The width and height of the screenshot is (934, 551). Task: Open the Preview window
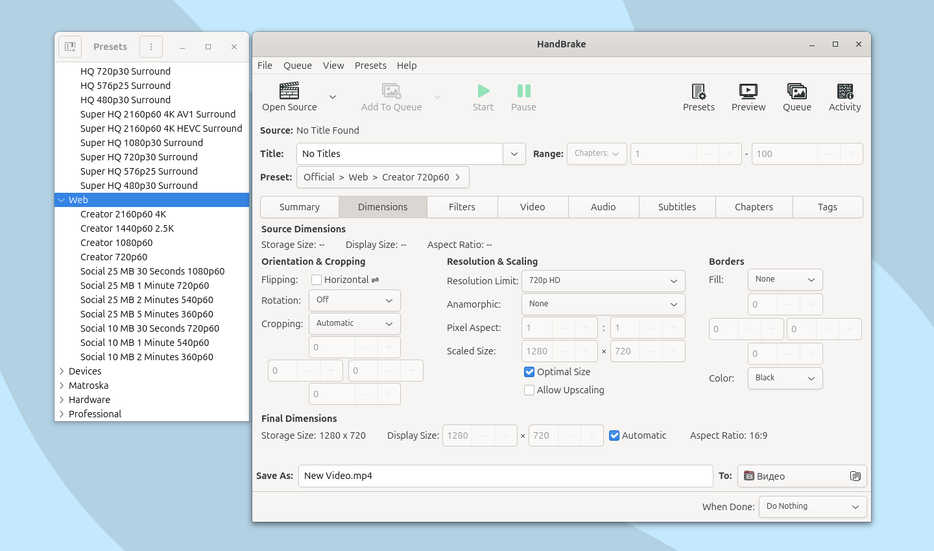coord(748,96)
